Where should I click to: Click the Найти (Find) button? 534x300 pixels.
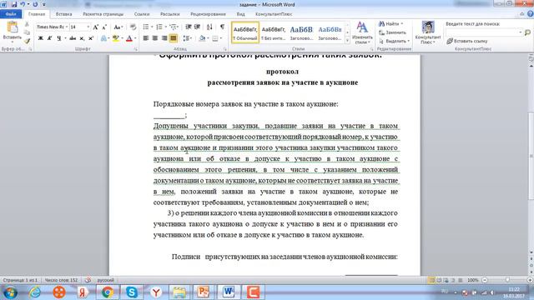click(x=390, y=24)
